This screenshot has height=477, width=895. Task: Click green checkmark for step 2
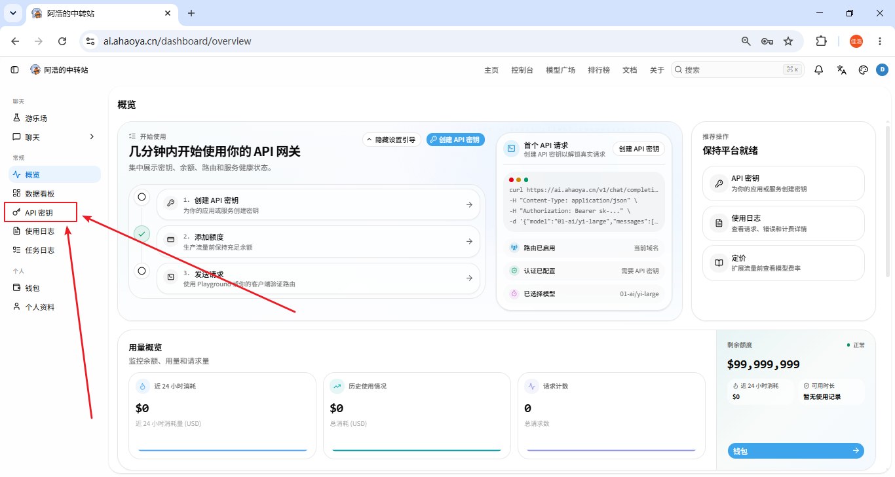point(142,233)
